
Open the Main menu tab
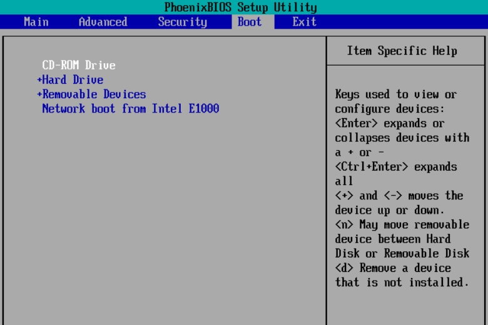tap(36, 22)
